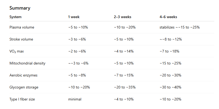
Task: Click the Plasma volume row label
Action: pos(22,27)
